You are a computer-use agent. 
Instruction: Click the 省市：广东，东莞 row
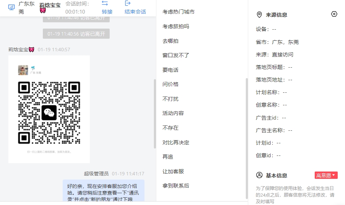click(277, 42)
